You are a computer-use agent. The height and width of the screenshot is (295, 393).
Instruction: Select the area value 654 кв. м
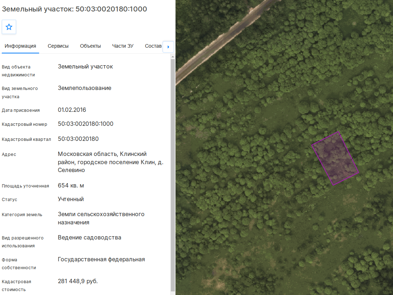71,186
